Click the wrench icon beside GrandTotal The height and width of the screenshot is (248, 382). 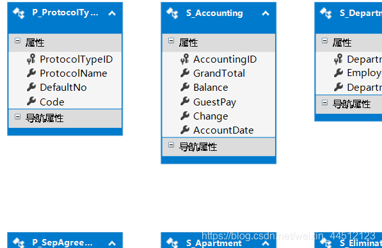click(x=185, y=73)
